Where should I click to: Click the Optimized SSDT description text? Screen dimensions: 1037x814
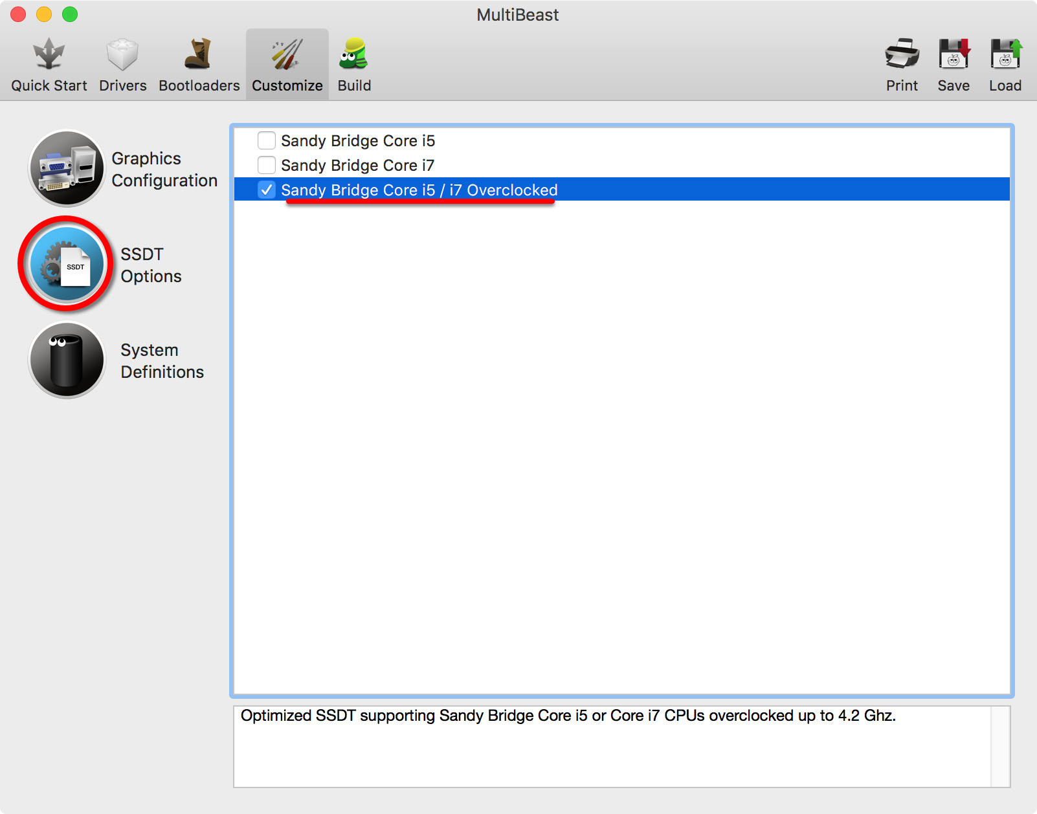[568, 716]
